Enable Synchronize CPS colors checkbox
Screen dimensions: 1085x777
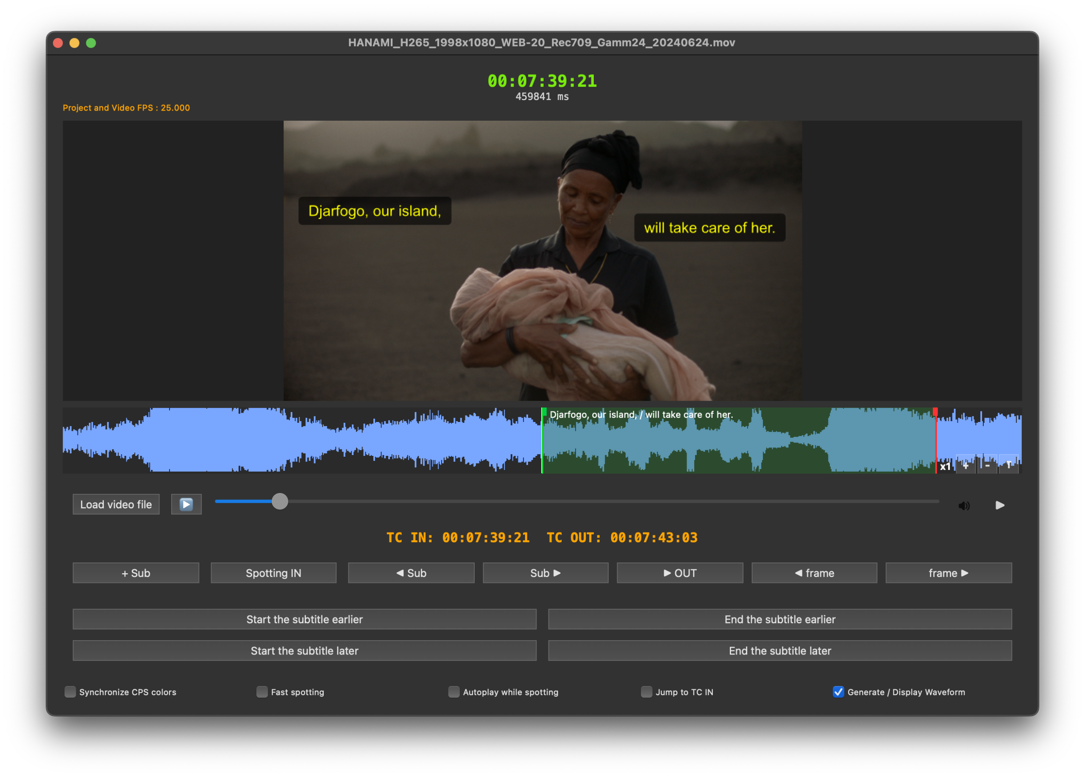click(x=70, y=691)
